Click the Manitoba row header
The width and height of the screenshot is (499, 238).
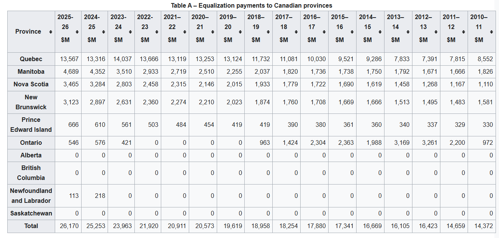(x=31, y=71)
